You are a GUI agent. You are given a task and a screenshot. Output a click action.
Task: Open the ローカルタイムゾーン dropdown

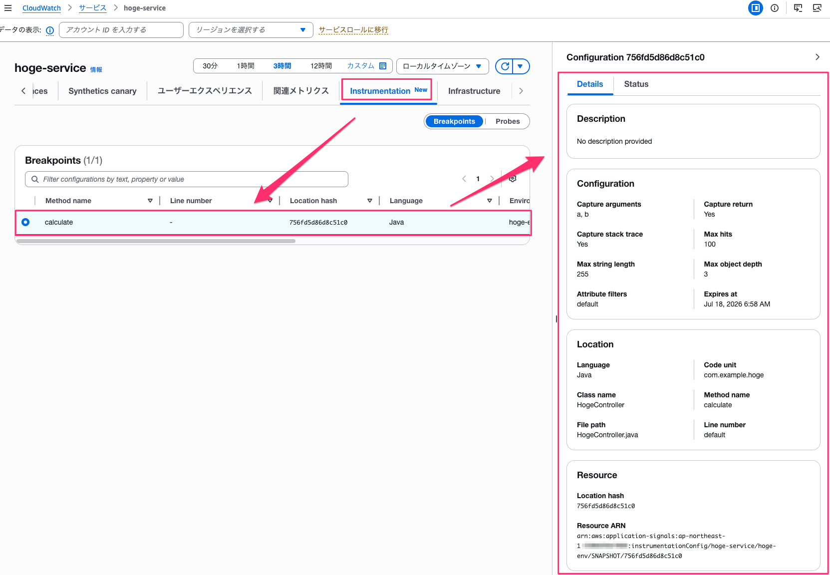point(442,66)
